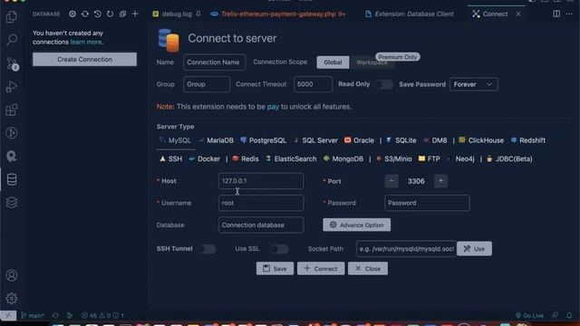
Task: Select SSH server type
Action: 171,159
